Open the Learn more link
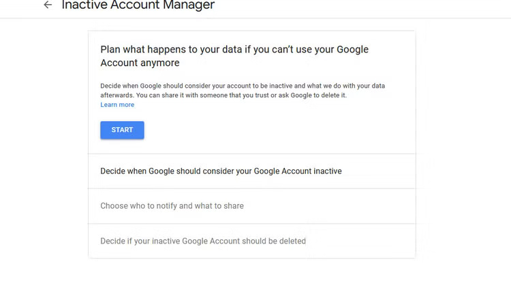Viewport: 511px width, 287px height. (117, 105)
